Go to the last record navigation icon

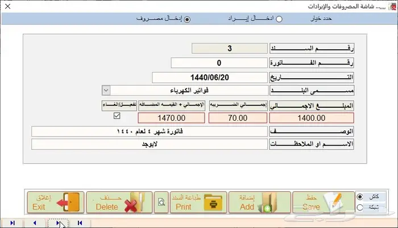[x=13, y=223]
